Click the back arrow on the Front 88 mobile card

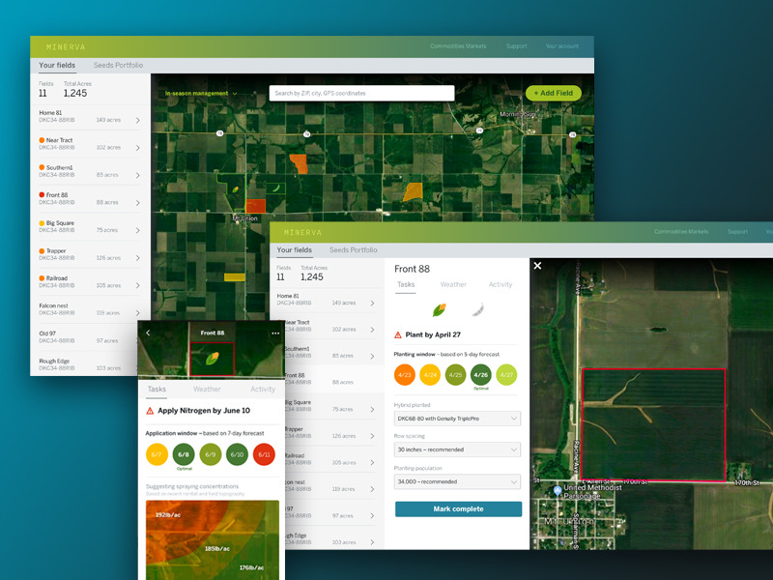coord(148,332)
